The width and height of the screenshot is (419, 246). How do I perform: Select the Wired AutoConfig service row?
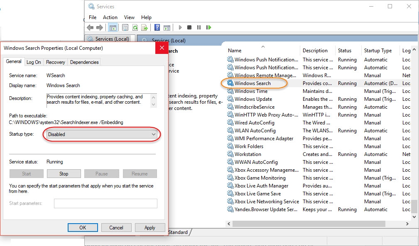point(318,122)
